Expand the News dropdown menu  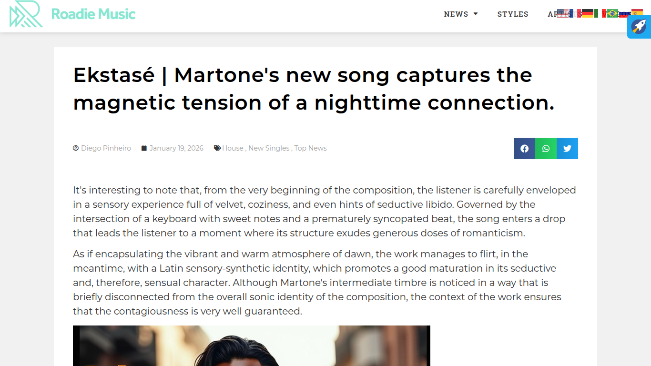[460, 14]
